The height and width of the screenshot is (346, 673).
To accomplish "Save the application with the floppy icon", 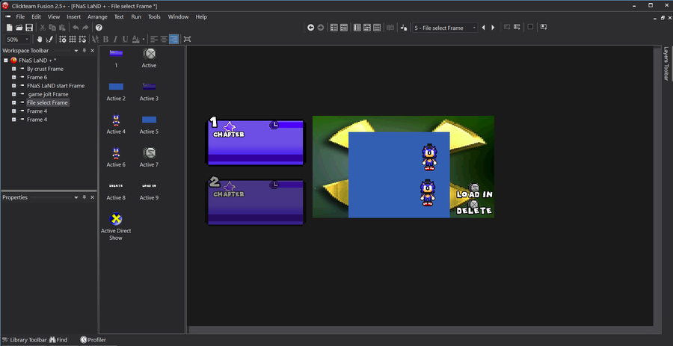I will pos(29,28).
